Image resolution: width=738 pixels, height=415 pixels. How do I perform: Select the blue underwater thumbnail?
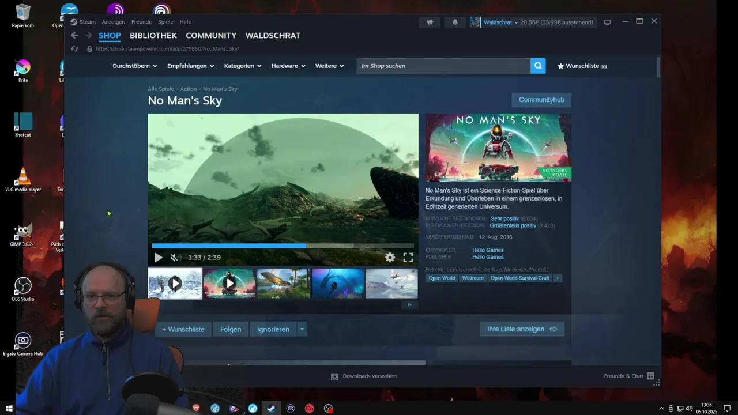(338, 283)
